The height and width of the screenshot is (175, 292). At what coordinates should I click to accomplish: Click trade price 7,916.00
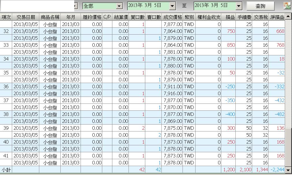pos(173,93)
